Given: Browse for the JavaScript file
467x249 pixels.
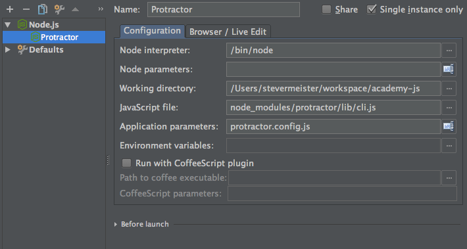Looking at the screenshot, I should [449, 107].
